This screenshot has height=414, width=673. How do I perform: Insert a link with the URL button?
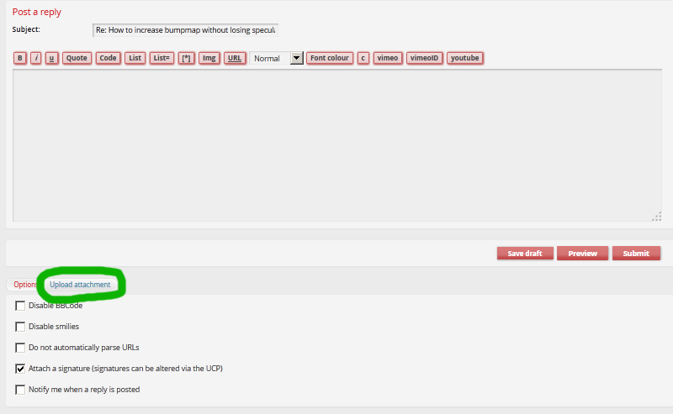point(235,58)
